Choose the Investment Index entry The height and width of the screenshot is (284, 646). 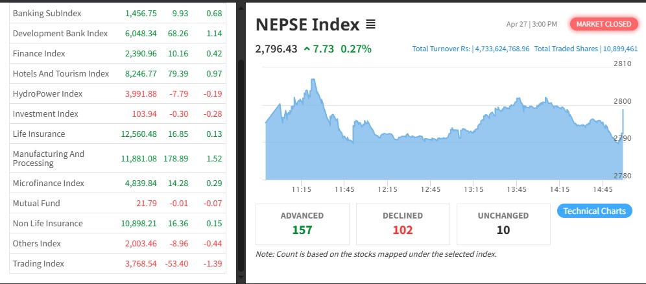45,113
